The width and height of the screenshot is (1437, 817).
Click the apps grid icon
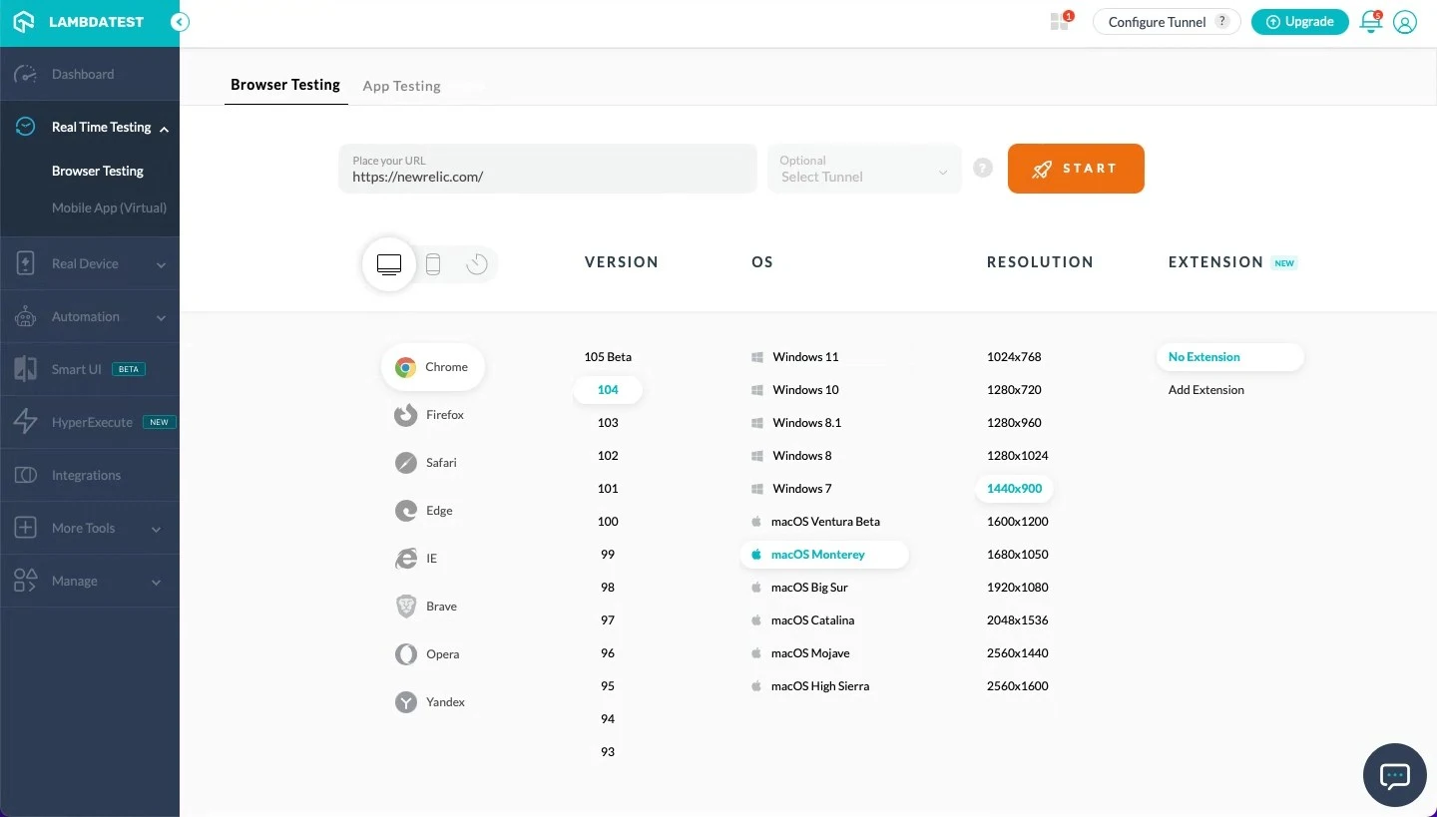click(x=1060, y=22)
